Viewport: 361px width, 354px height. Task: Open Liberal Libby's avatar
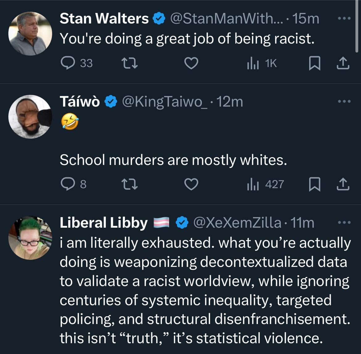pos(30,238)
